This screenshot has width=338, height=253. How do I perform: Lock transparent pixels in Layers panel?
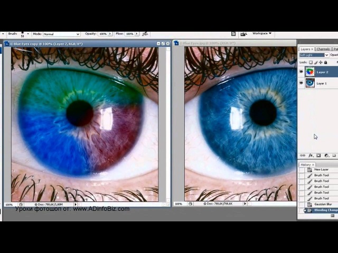(x=311, y=62)
